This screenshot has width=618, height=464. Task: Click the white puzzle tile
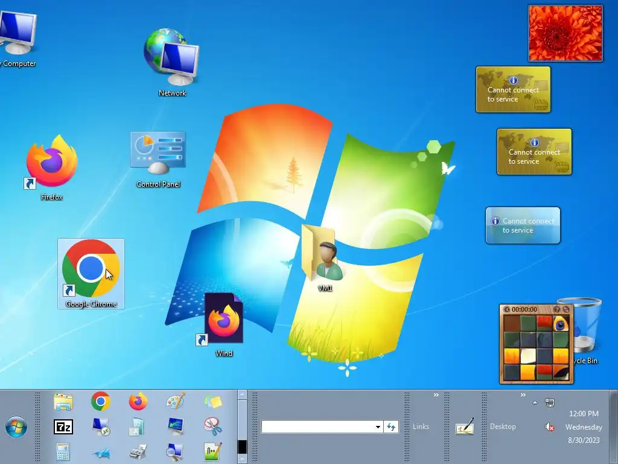coord(528,356)
